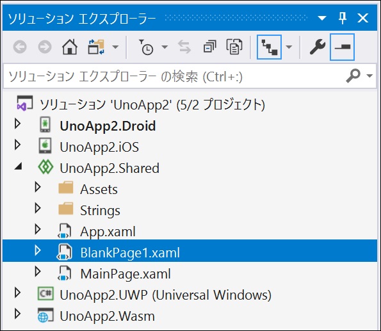Select UnoApp2.UWP (Universal Windows) project
The height and width of the screenshot is (331, 381).
(x=165, y=295)
